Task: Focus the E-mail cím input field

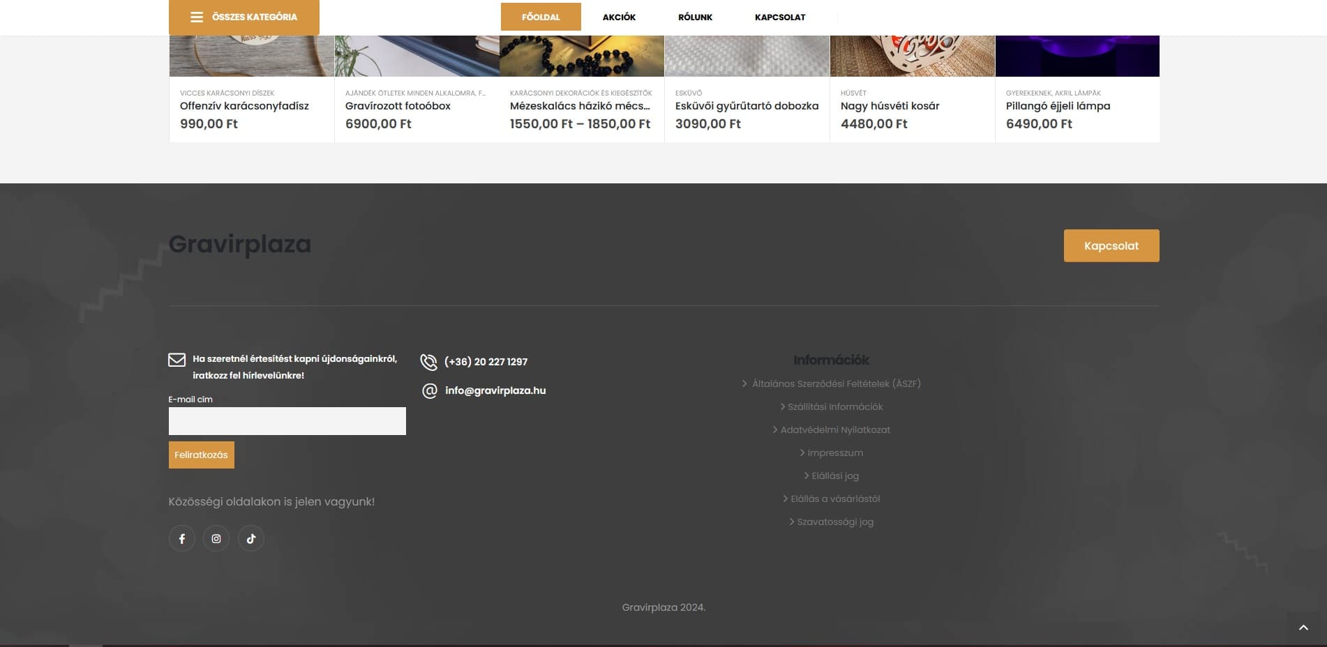Action: pyautogui.click(x=287, y=421)
